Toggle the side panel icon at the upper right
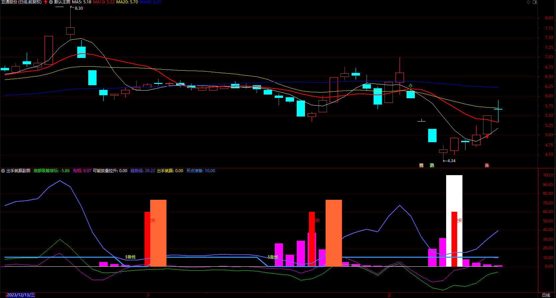Image resolution: width=556 pixels, height=298 pixels. [535, 2]
